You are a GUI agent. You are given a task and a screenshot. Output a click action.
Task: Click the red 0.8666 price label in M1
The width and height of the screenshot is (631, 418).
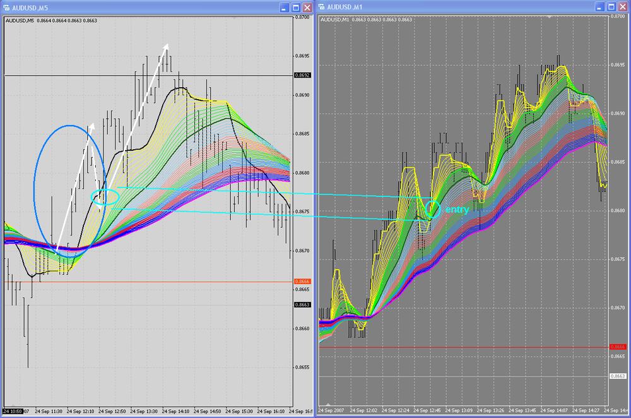coord(618,347)
